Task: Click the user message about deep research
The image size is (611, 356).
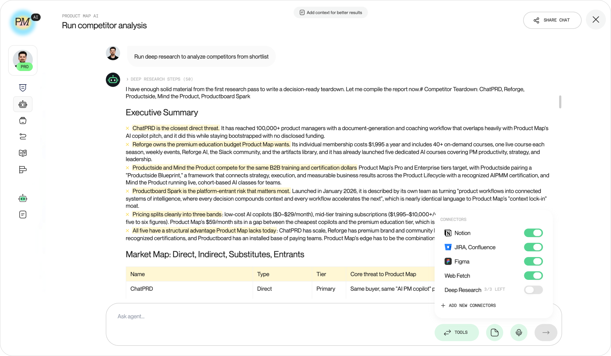Action: coord(201,57)
